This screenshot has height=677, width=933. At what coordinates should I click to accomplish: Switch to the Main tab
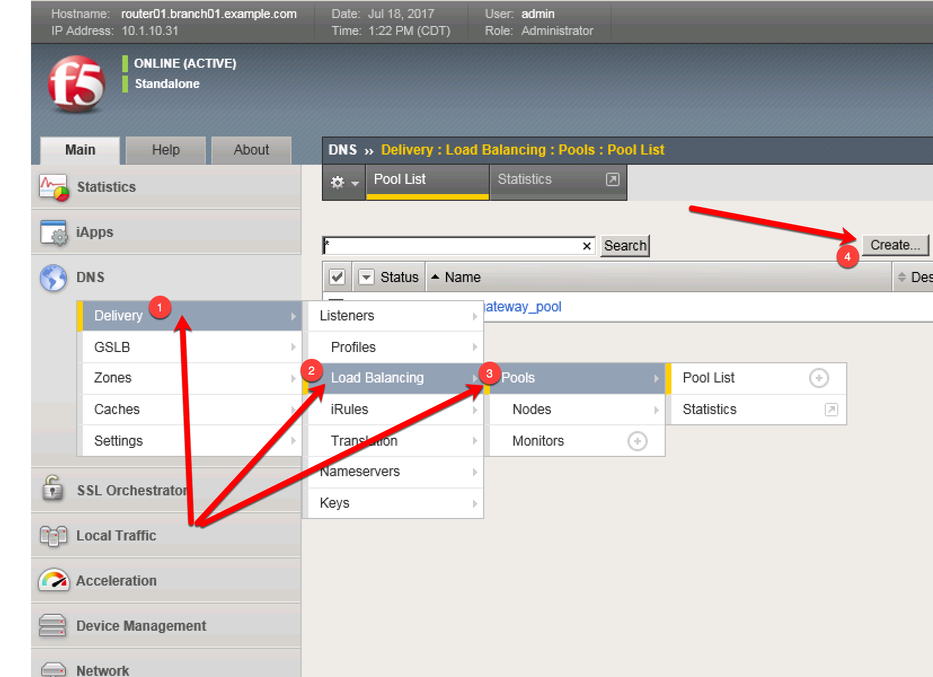point(80,150)
